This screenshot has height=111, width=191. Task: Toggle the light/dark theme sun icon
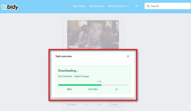tap(136, 6)
